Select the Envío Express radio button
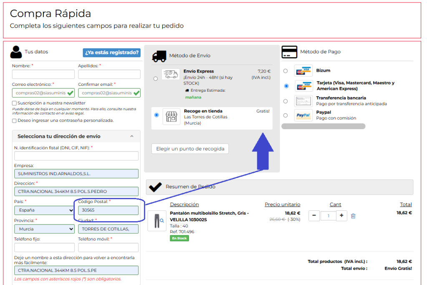This screenshot has height=285, width=427. point(156,79)
